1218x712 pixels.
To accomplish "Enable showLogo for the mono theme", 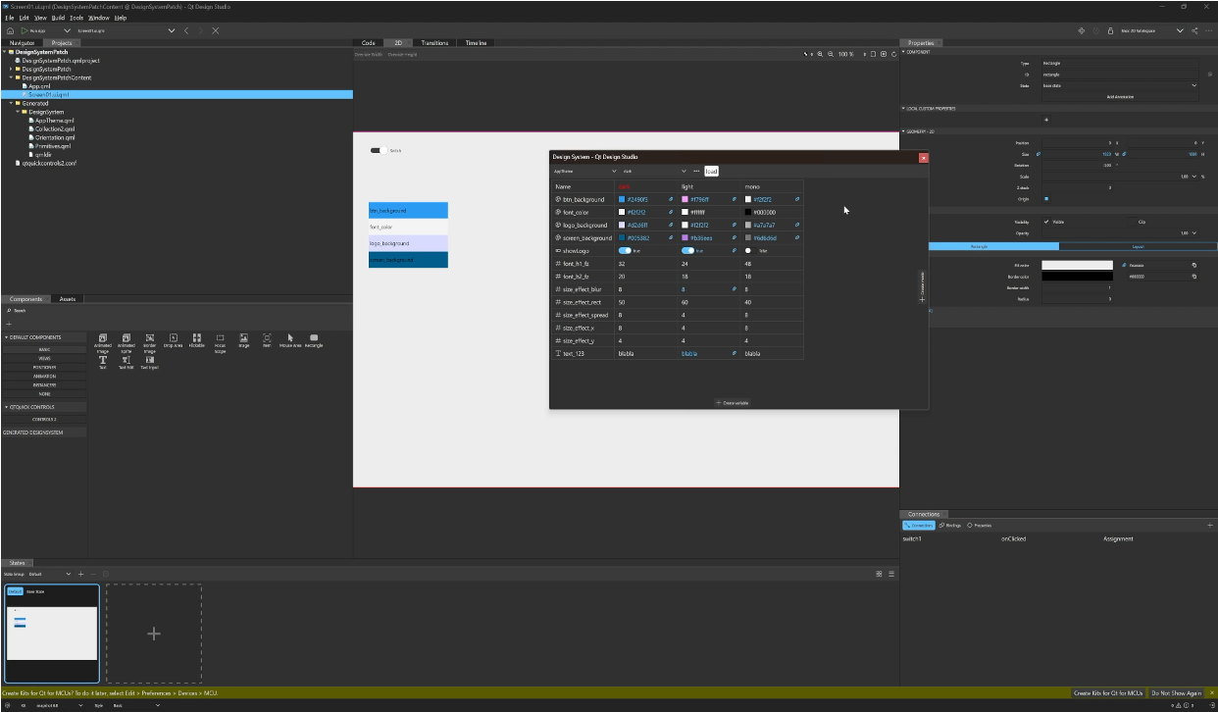I will pos(749,250).
